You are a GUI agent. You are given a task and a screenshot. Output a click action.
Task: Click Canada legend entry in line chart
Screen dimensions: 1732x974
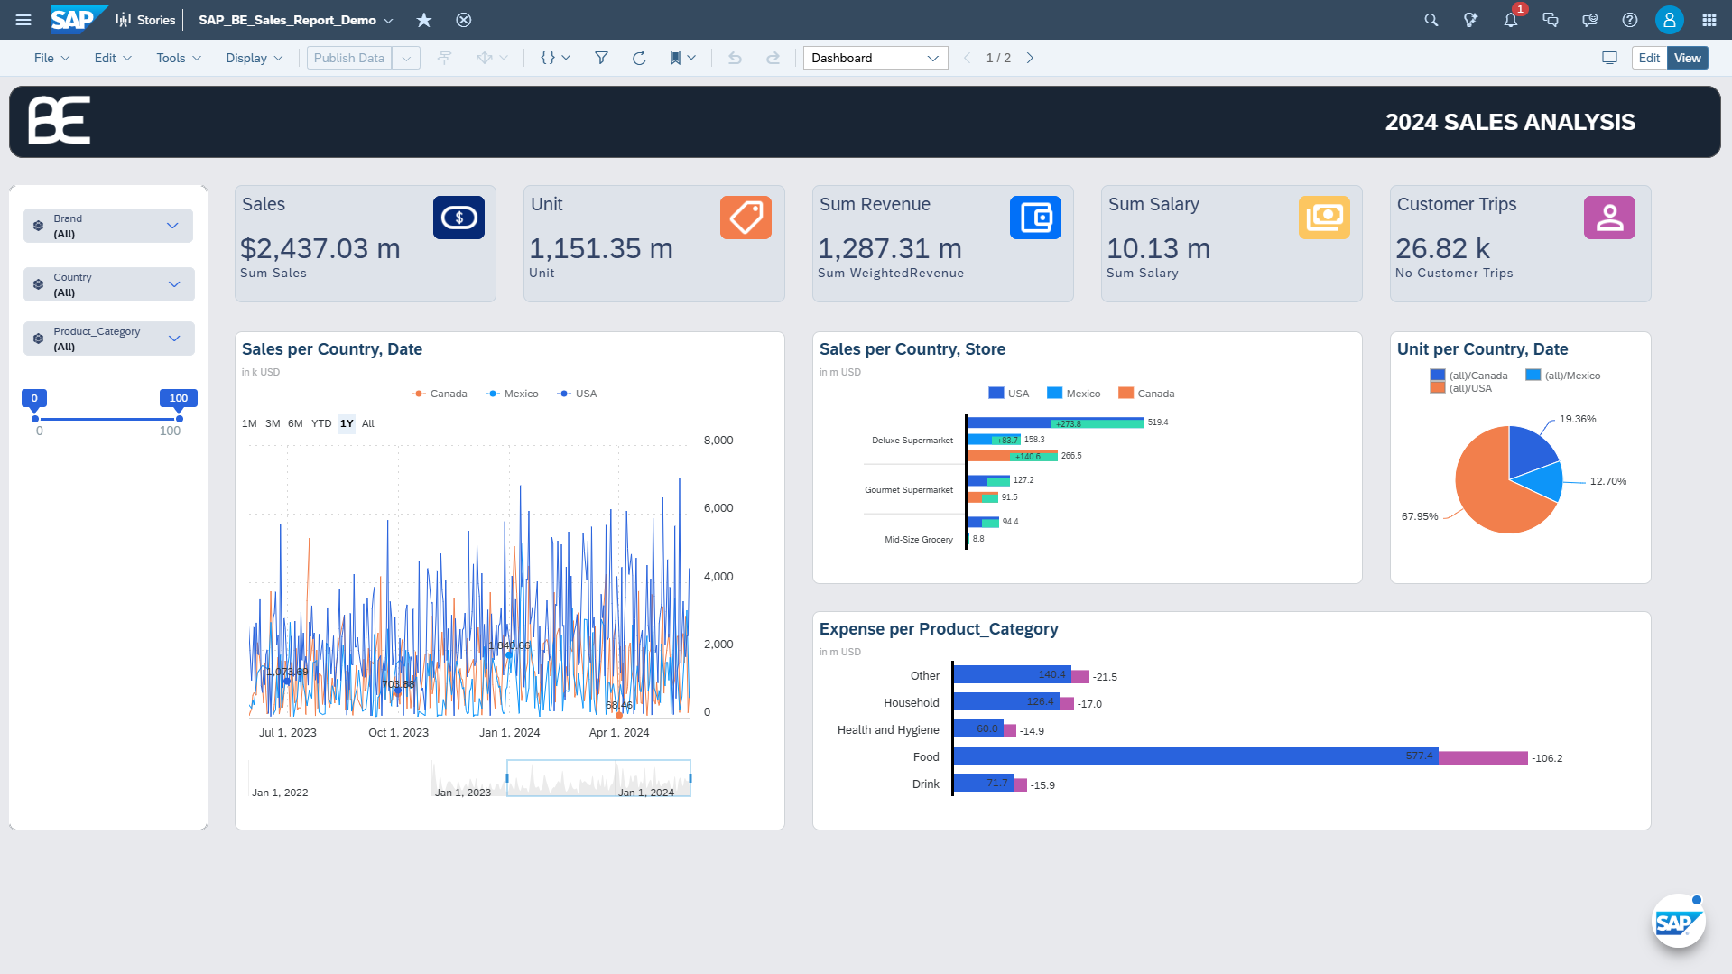(440, 394)
